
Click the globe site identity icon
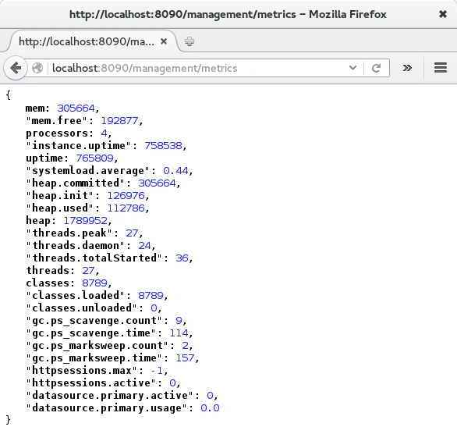pyautogui.click(x=37, y=68)
